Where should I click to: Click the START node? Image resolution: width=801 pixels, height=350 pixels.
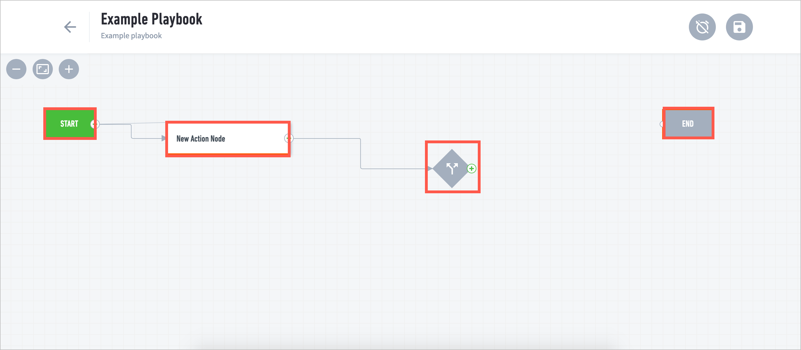tap(69, 124)
